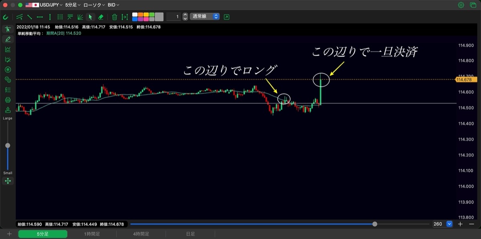481x239 pixels.
Task: Switch to the 1時間足 tab
Action: pyautogui.click(x=92, y=234)
